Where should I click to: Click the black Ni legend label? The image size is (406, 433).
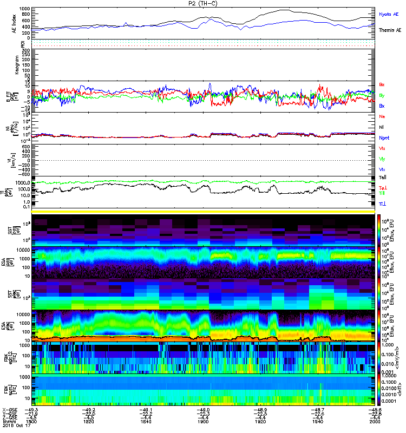(x=381, y=127)
